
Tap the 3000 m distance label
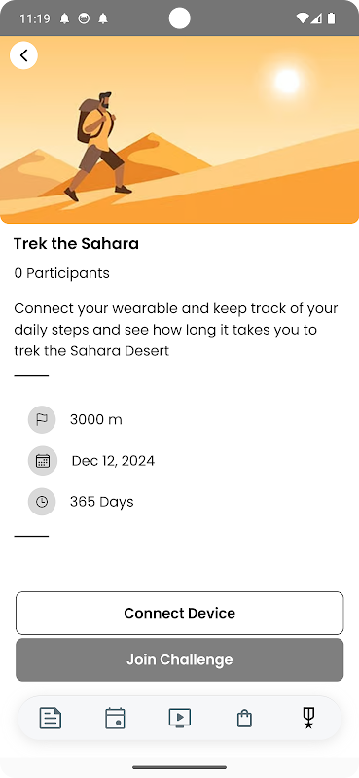click(96, 420)
